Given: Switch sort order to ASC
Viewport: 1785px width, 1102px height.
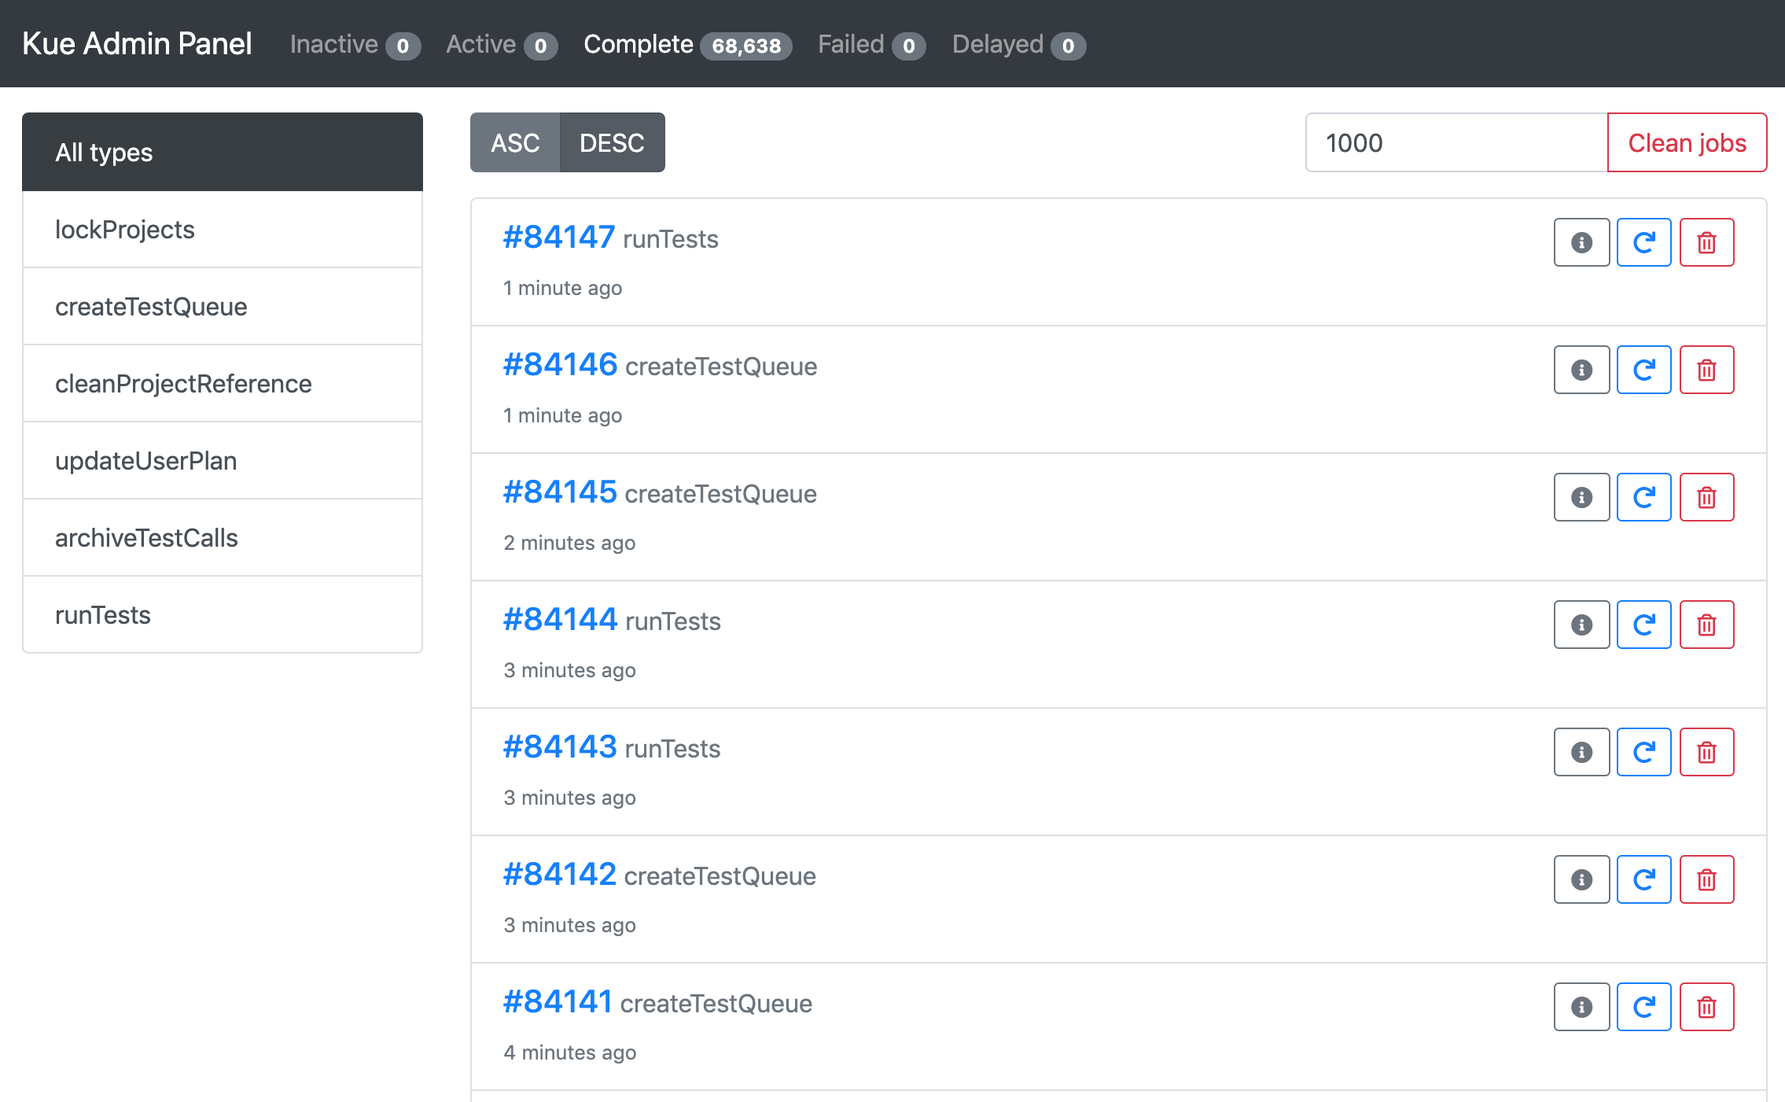Looking at the screenshot, I should coord(515,142).
